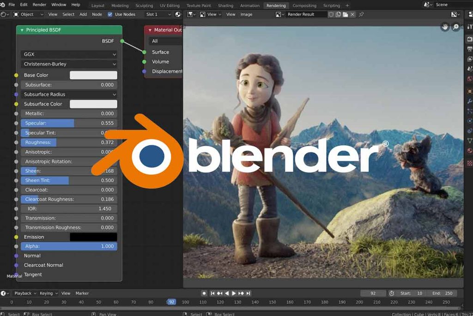Click the pan hand gizmo in render view
The height and width of the screenshot is (316, 473).
(445, 27)
